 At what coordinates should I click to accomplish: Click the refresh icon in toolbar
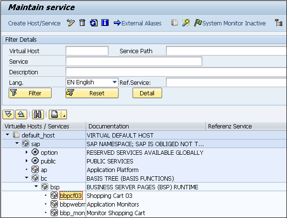(94, 23)
